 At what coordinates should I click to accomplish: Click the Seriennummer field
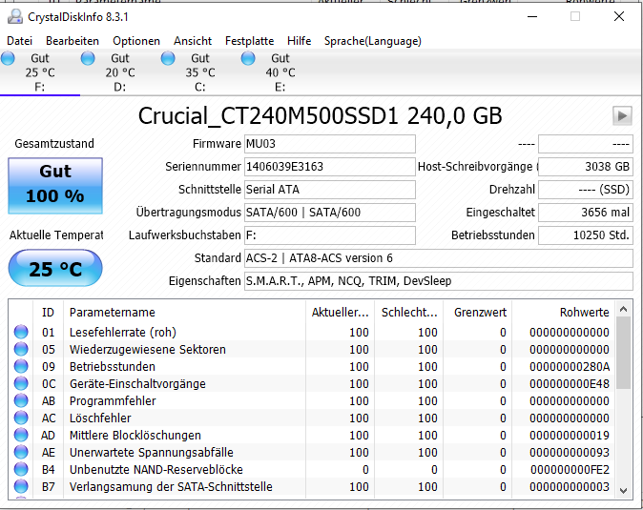click(330, 167)
